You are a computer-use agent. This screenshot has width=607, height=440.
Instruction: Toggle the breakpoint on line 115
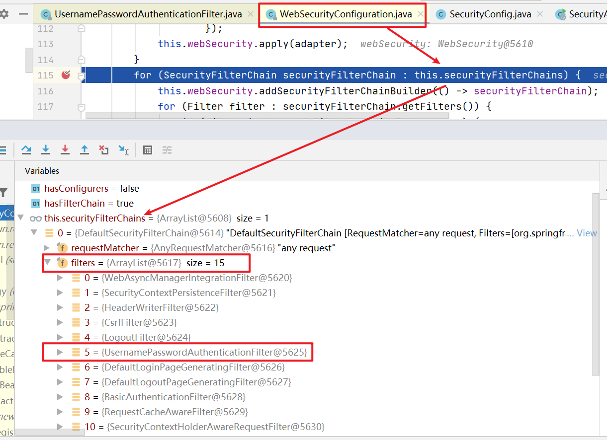pyautogui.click(x=66, y=75)
